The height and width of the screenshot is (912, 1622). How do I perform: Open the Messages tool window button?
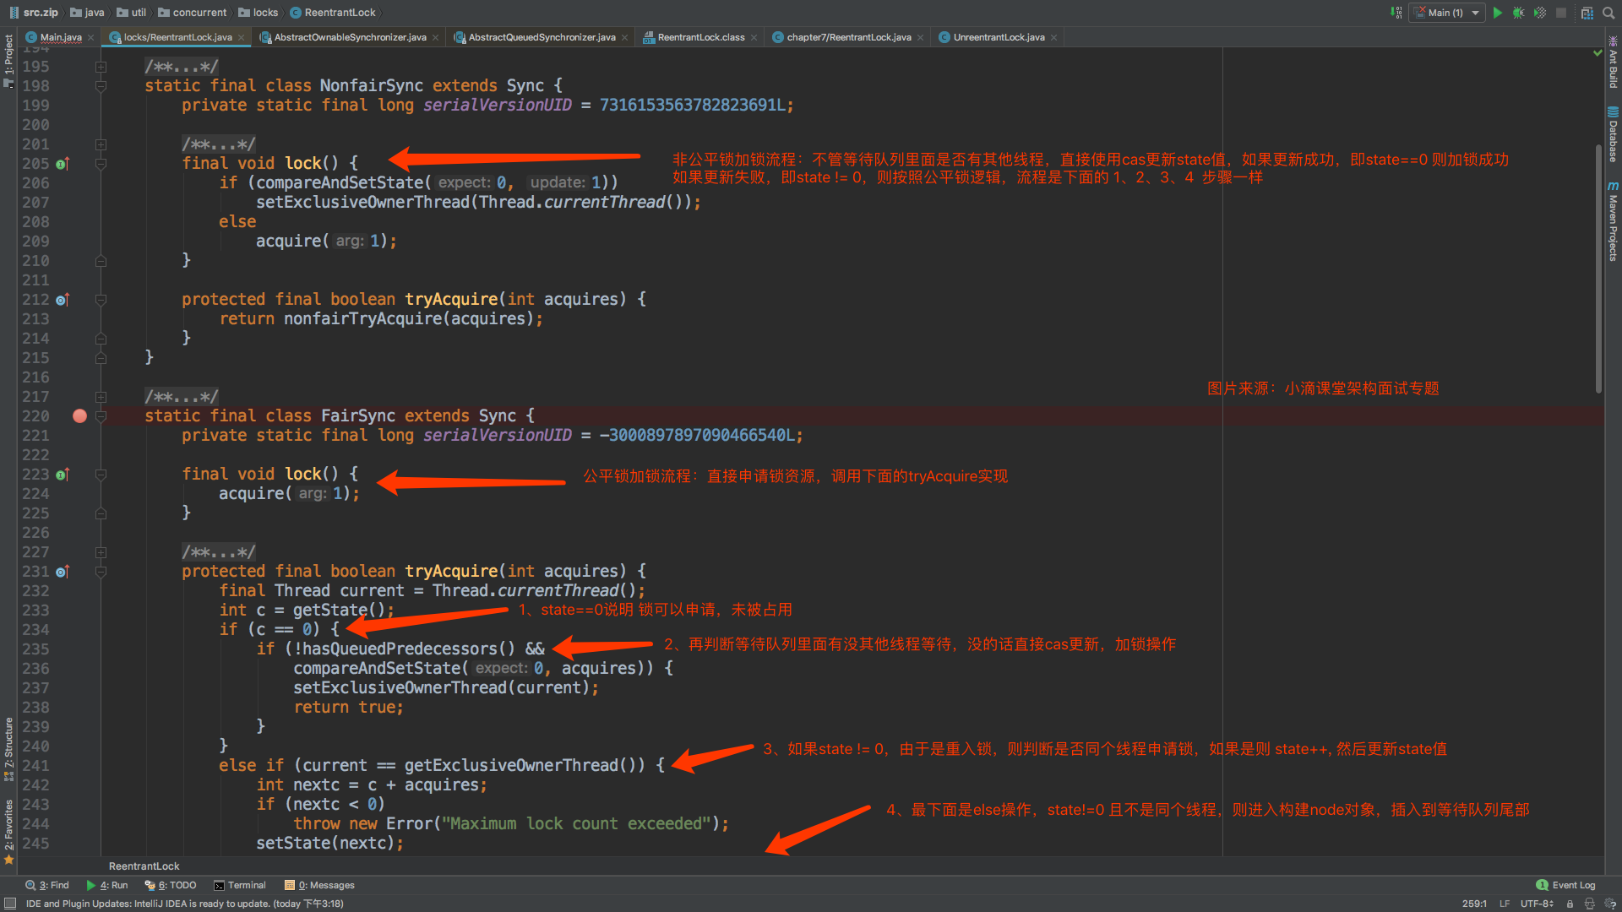[x=319, y=885]
